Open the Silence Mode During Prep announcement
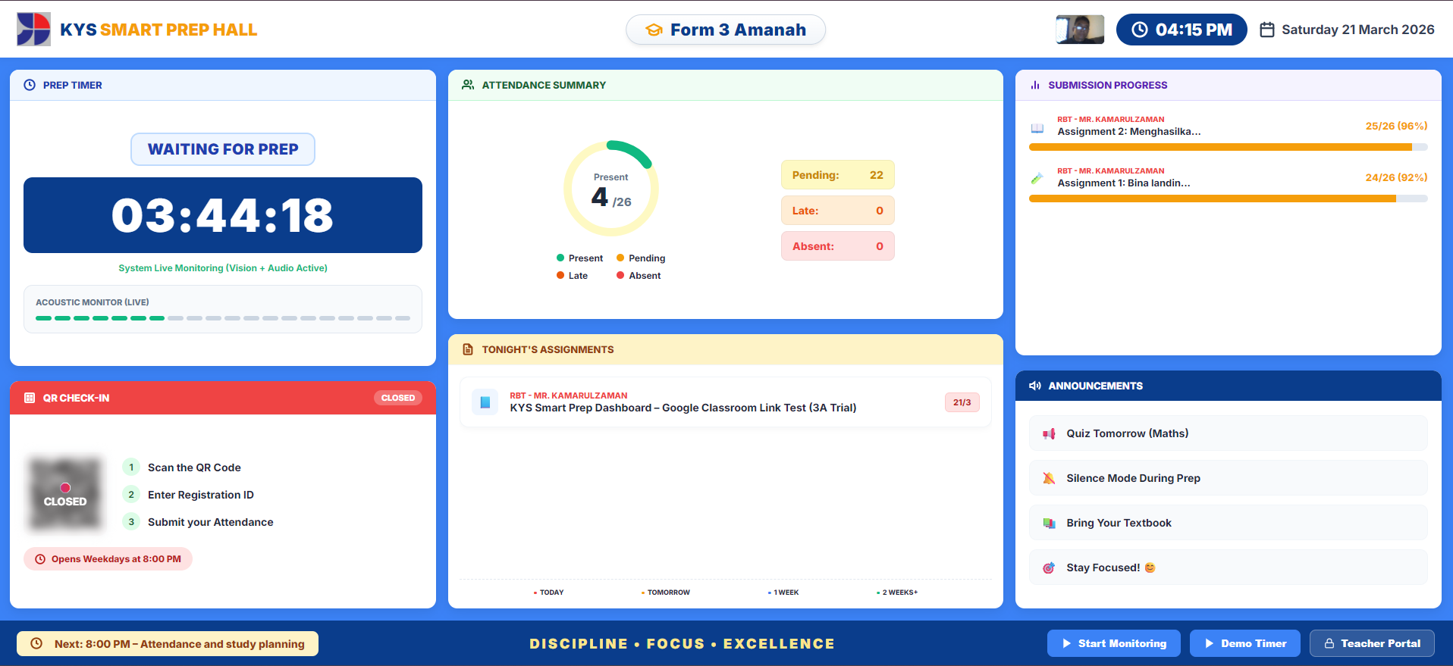This screenshot has width=1453, height=666. click(1229, 478)
